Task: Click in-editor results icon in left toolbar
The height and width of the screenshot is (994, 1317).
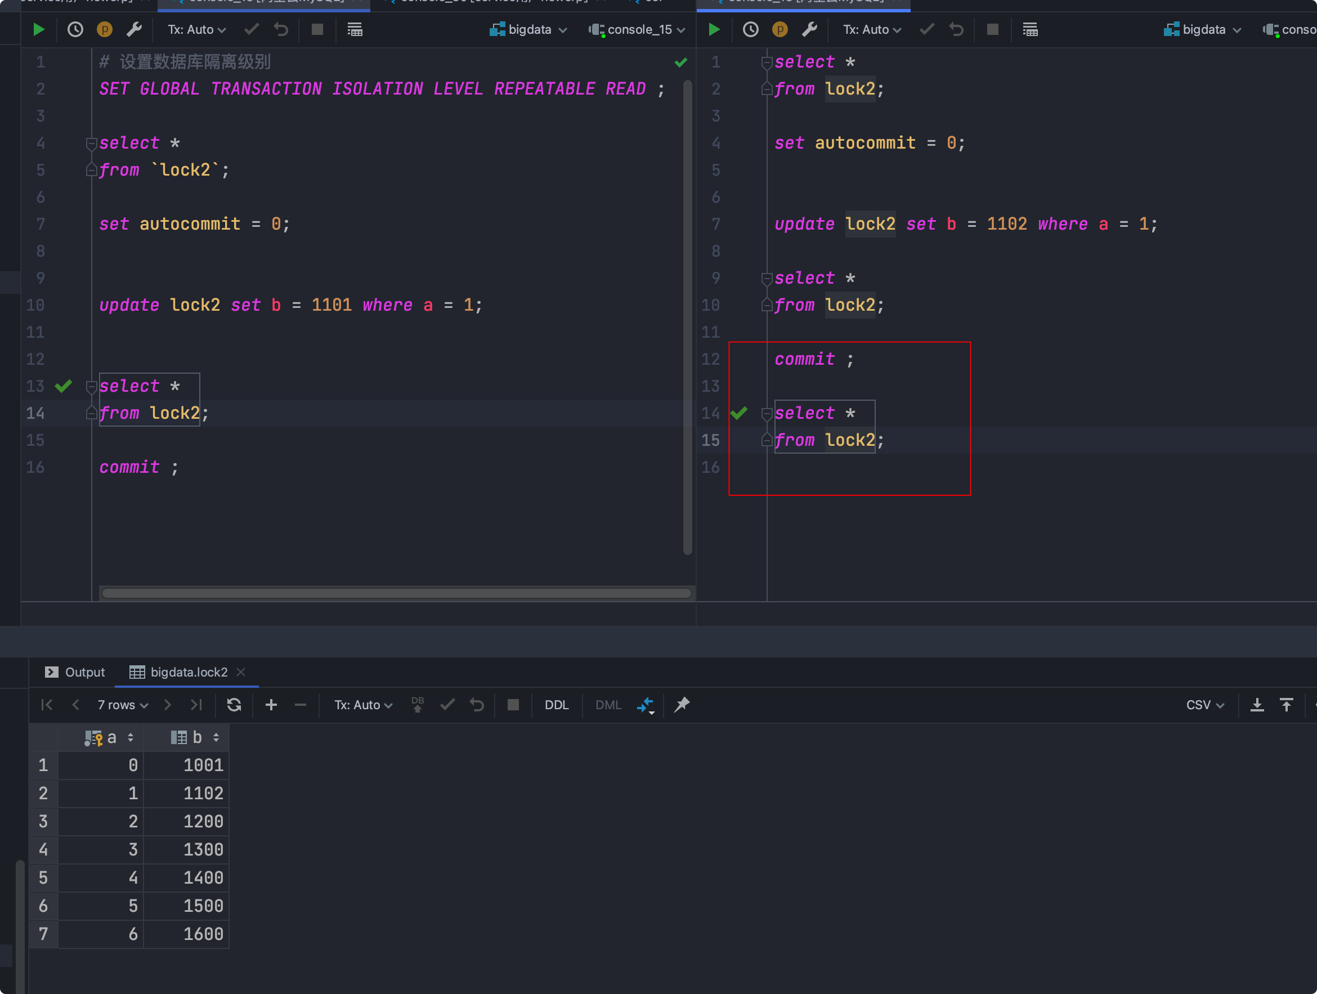Action: pyautogui.click(x=355, y=29)
